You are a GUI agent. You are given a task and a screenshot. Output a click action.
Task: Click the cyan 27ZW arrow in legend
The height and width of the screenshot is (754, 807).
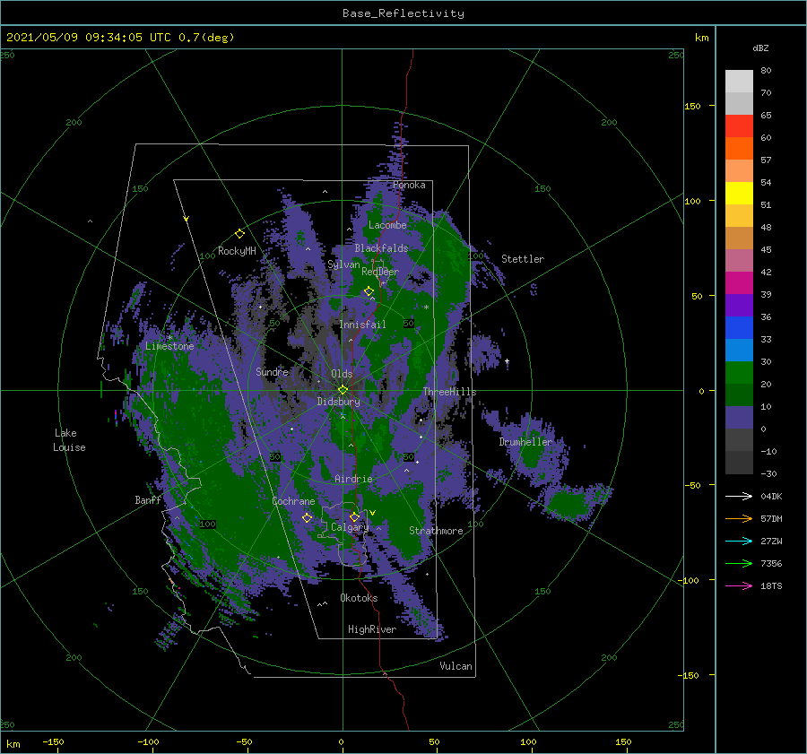point(739,541)
